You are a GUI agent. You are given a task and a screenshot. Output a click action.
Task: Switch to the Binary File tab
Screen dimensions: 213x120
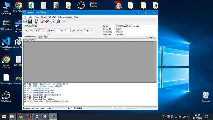pyautogui.click(x=43, y=37)
